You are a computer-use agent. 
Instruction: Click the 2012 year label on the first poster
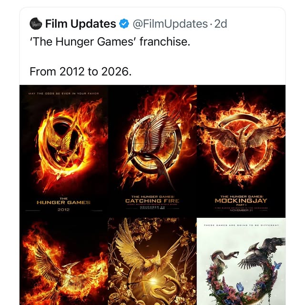click(63, 209)
